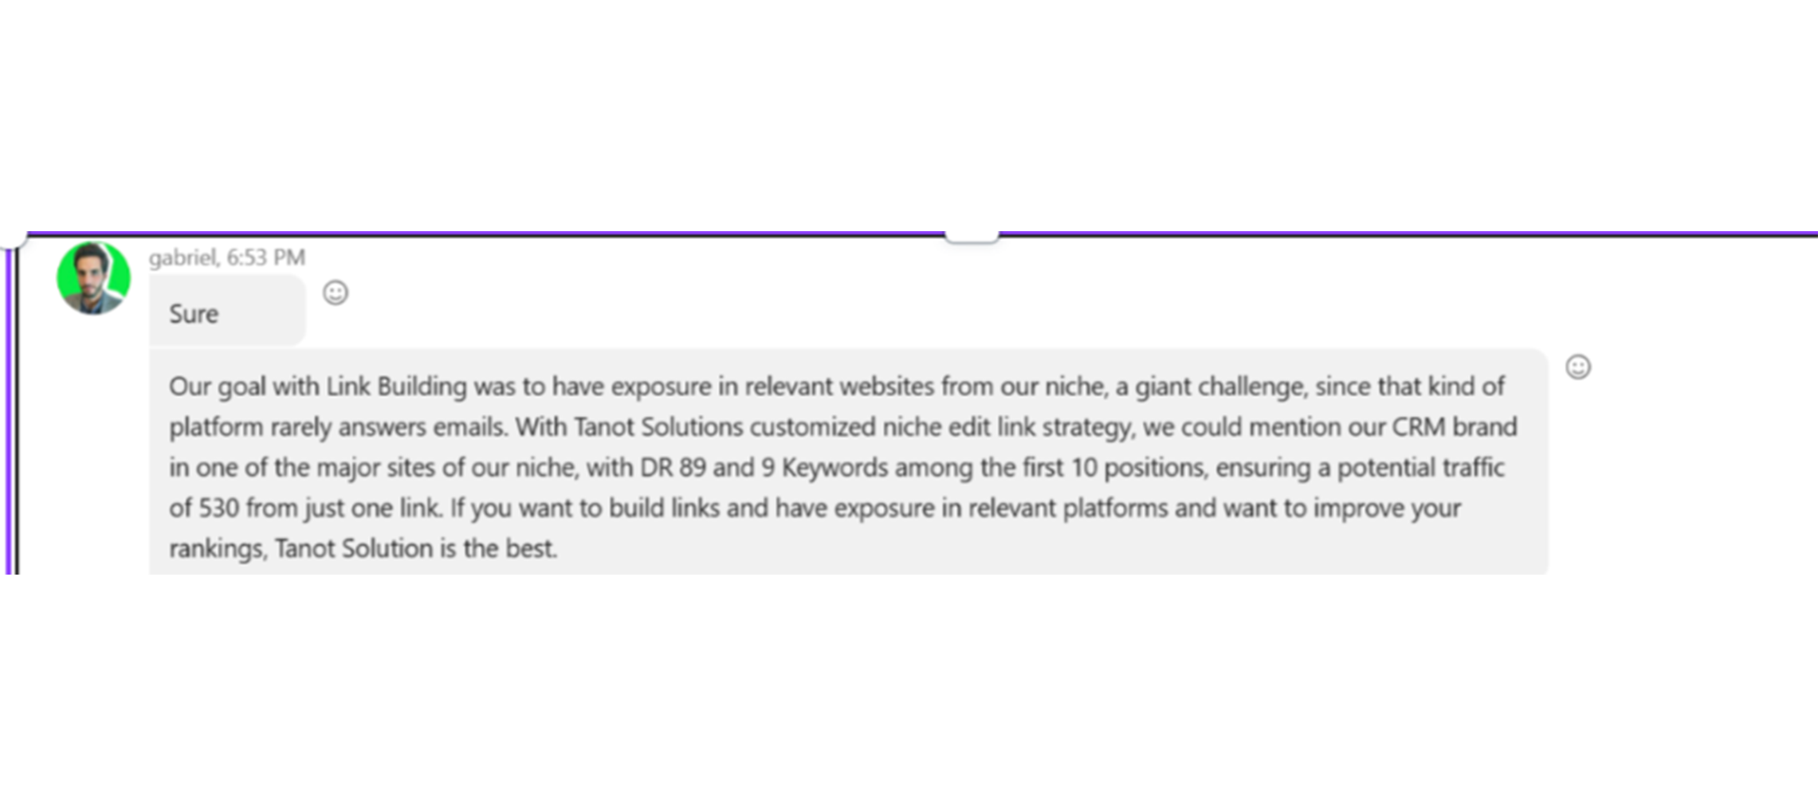
Task: Open gabriel's profile picture
Action: pos(93,278)
